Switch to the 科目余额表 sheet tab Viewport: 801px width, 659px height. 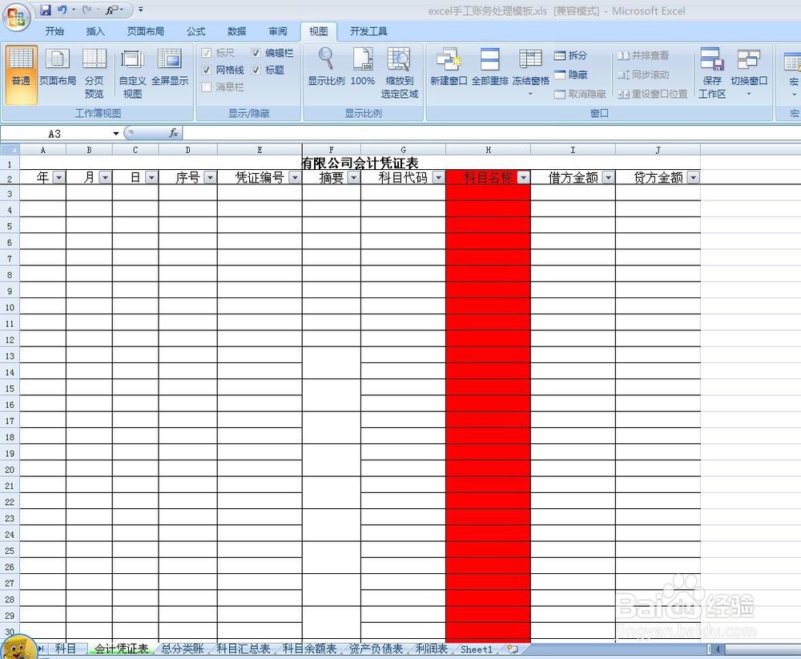309,649
